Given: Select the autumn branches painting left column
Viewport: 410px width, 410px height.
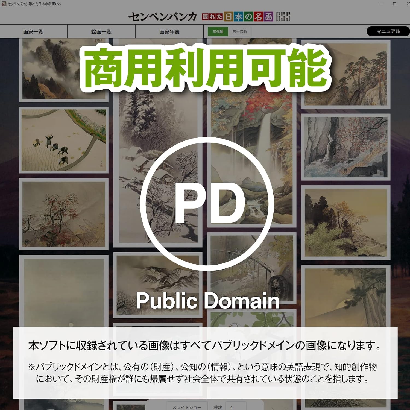Looking at the screenshot, I should pos(64,214).
